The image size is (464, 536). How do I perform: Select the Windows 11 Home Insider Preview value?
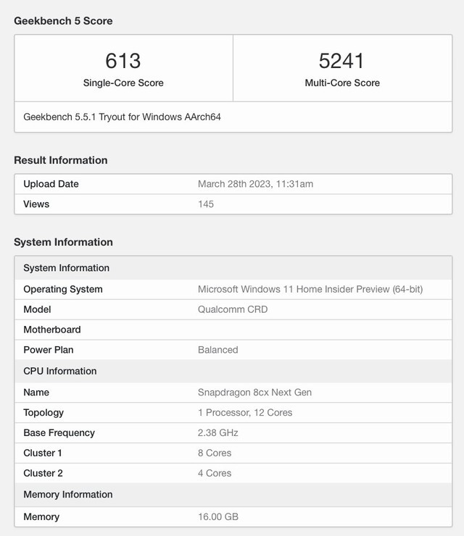[310, 289]
